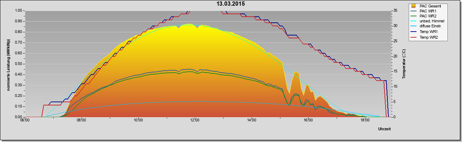Click the 08:00 time axis label
The width and height of the screenshot is (462, 142).
tap(81, 121)
